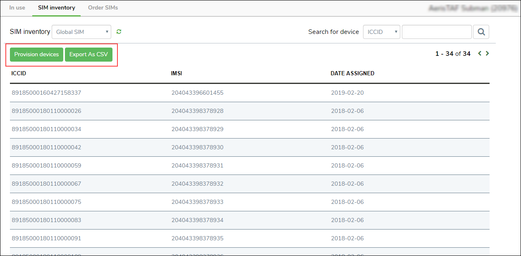Click the date 2019-02-20

click(348, 93)
